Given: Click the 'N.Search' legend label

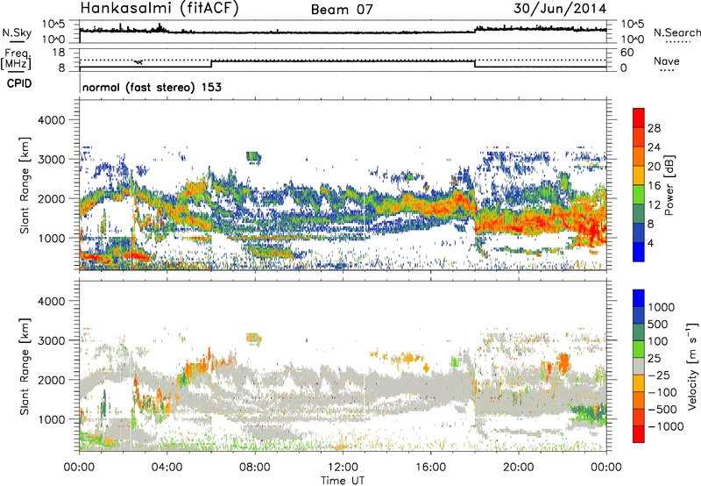Looking at the screenshot, I should [676, 32].
